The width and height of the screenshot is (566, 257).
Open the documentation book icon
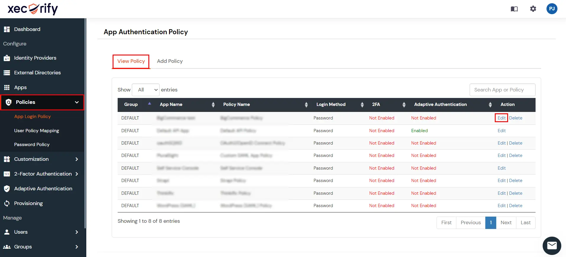pyautogui.click(x=514, y=9)
